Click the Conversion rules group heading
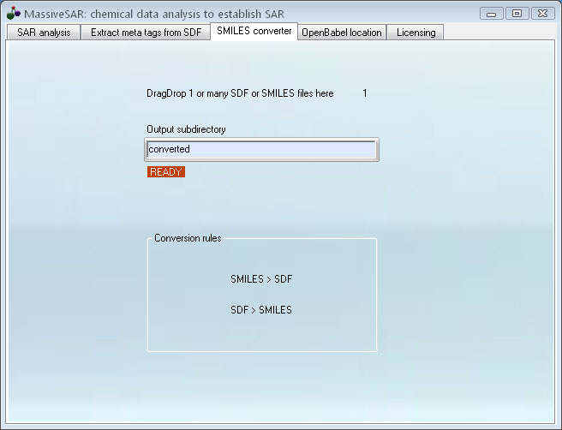Viewport: 562px width, 430px height. 188,238
